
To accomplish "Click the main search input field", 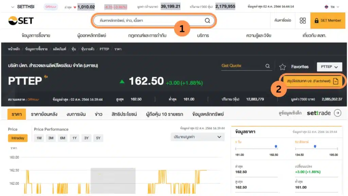I will tap(150, 20).
